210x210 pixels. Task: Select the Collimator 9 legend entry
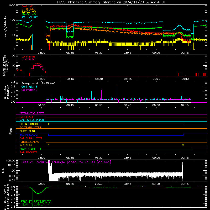29,90
